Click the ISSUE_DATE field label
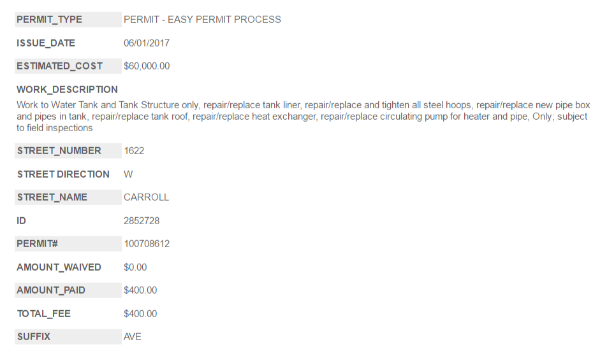The image size is (593, 349). point(46,43)
